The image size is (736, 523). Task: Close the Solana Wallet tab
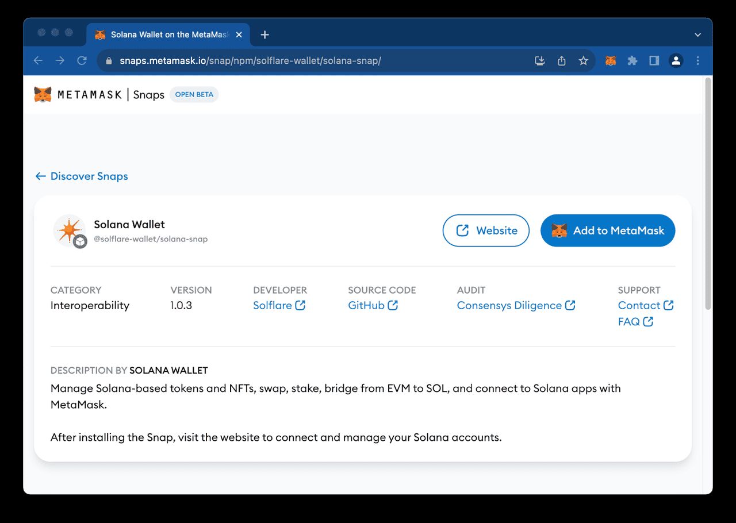[x=239, y=35]
